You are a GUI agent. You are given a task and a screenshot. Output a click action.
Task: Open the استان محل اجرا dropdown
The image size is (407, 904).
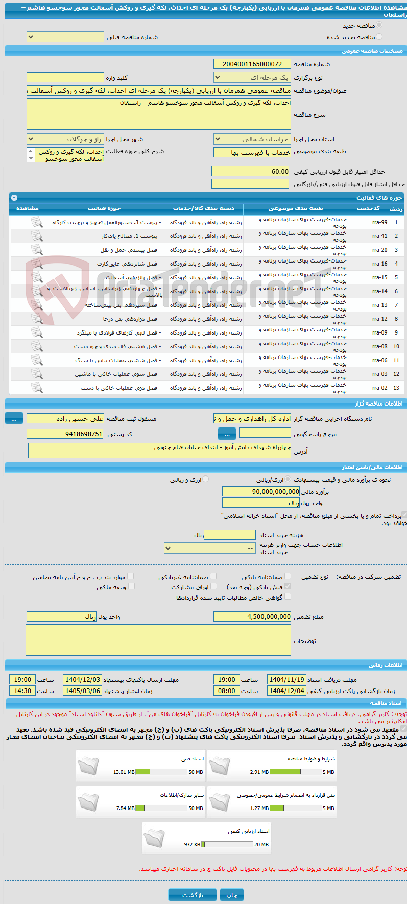[x=252, y=139]
